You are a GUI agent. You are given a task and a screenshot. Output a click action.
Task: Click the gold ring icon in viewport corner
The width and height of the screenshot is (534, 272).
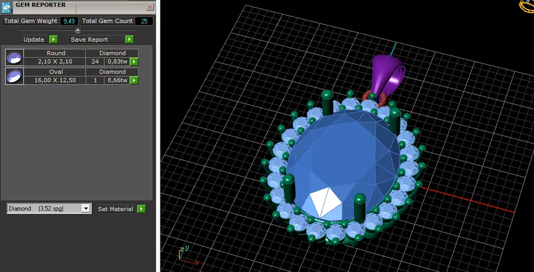click(x=527, y=6)
